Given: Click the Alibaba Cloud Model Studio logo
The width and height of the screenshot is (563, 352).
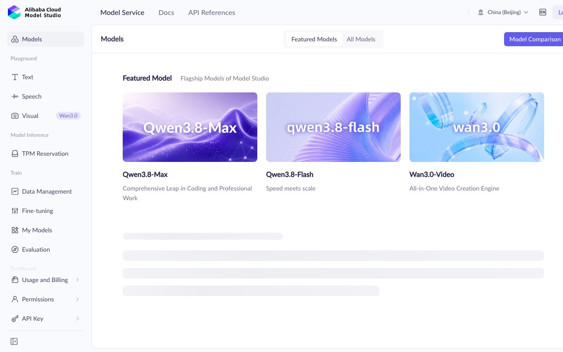Looking at the screenshot, I should click(x=34, y=12).
